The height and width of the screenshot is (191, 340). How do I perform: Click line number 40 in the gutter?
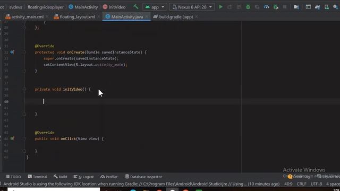click(6, 101)
